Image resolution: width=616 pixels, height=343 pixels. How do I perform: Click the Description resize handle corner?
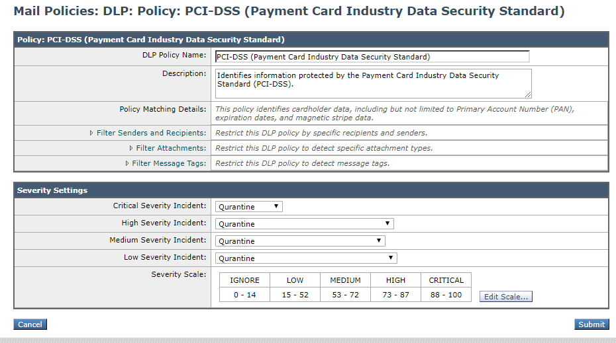[528, 95]
